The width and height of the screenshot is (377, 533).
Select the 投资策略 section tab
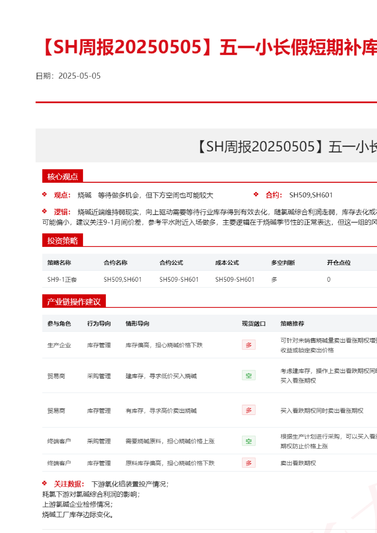(x=63, y=240)
